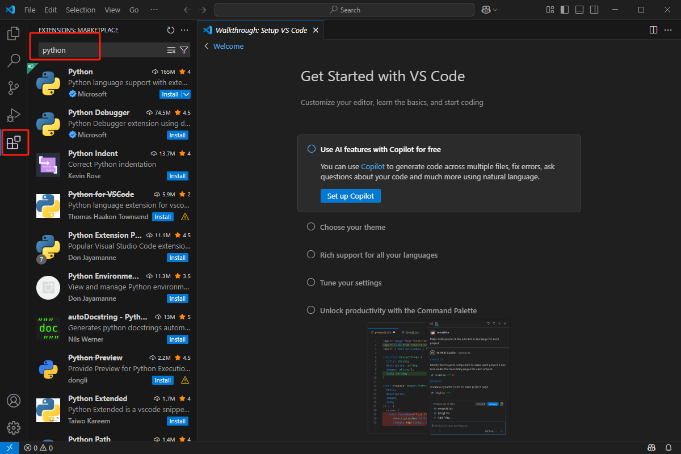Filter extensions with the funnel icon
The height and width of the screenshot is (454, 681).
click(x=184, y=50)
